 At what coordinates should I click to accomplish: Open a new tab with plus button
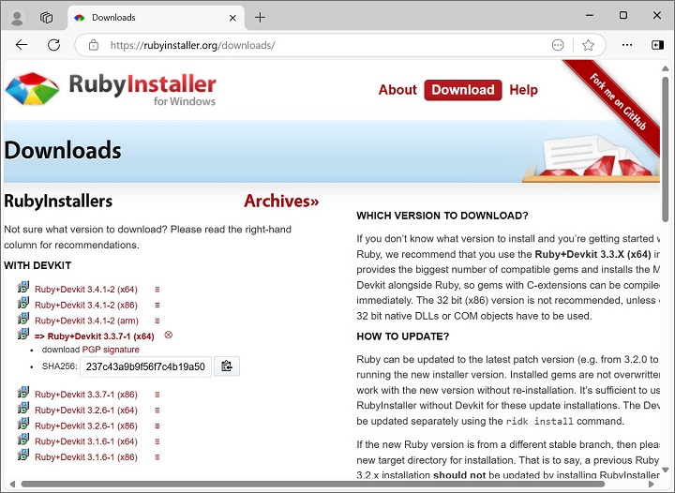[260, 18]
